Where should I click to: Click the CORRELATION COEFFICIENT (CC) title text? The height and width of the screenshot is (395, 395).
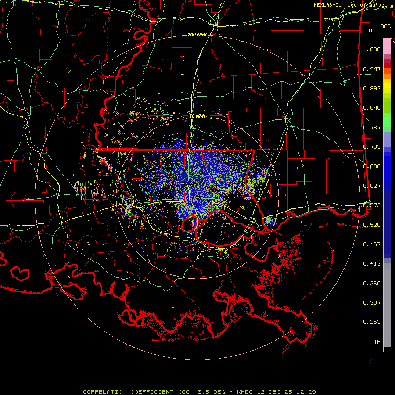[x=138, y=392]
